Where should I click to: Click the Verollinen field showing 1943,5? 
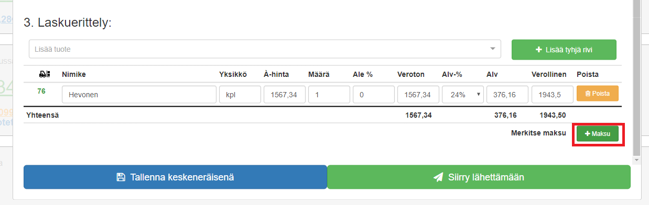tap(552, 95)
